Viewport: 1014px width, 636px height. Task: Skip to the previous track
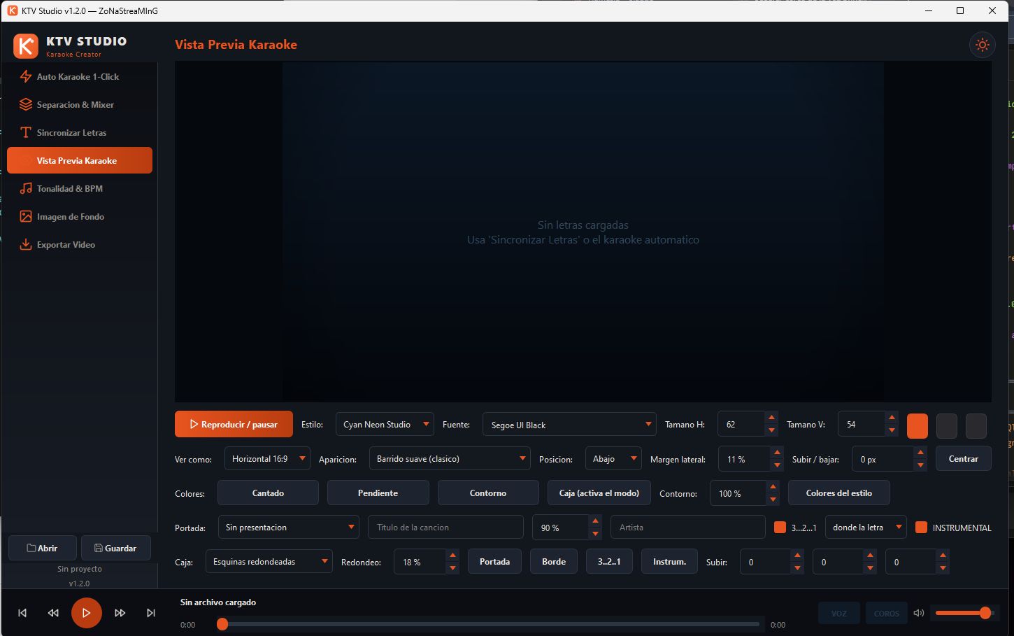coord(22,613)
